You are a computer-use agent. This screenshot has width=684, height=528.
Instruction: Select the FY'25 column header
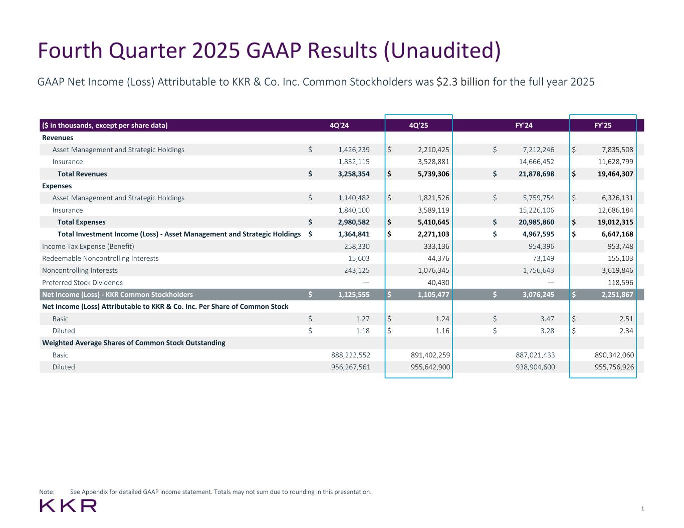pos(602,126)
